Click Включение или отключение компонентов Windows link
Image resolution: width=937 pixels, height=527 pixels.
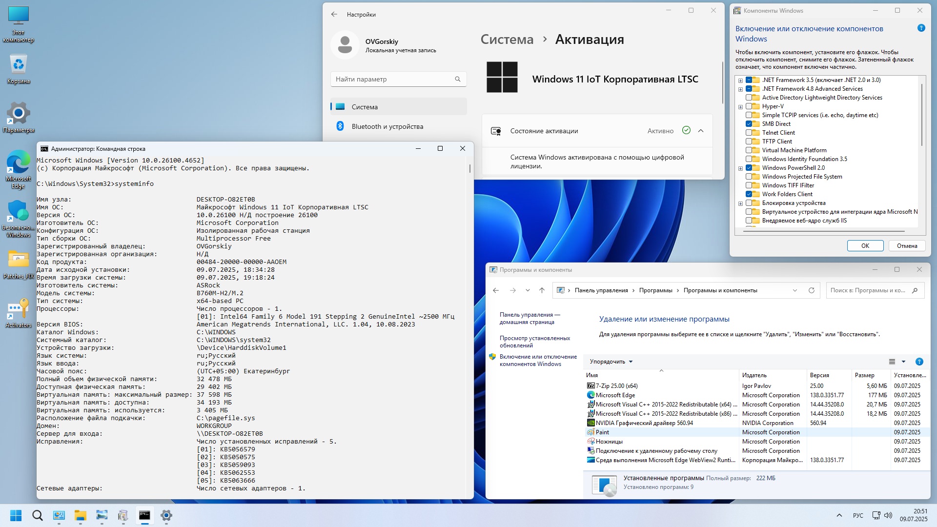(x=538, y=360)
